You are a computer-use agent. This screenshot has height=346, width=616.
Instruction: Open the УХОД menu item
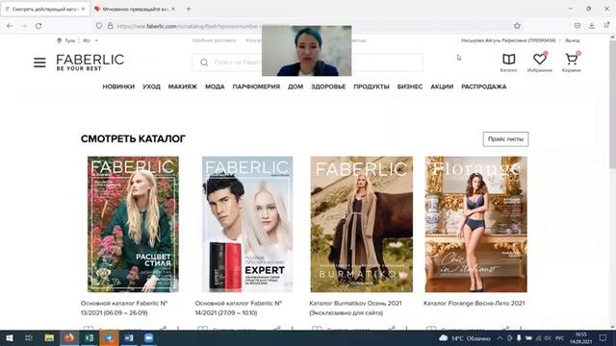coord(152,86)
